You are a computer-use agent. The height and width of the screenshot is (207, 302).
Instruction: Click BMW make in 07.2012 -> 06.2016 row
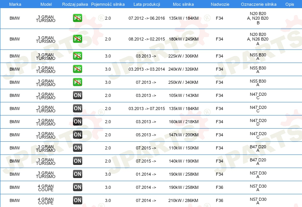pyautogui.click(x=15, y=18)
